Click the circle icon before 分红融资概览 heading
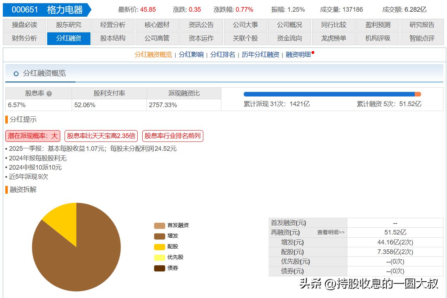The width and height of the screenshot is (447, 298). point(16,73)
